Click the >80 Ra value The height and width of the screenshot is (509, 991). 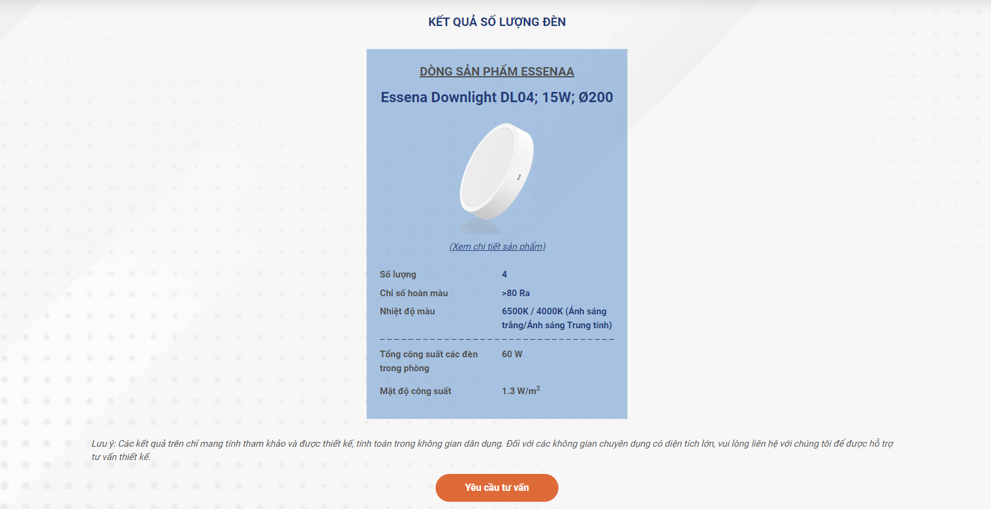[x=515, y=293]
